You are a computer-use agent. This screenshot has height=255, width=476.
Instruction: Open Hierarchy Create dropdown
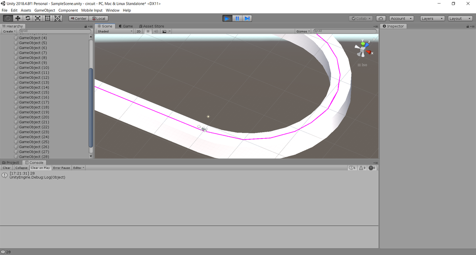click(9, 31)
